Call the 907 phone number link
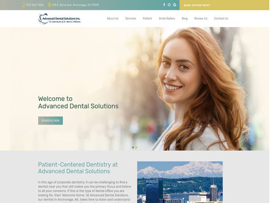 coord(35,5)
